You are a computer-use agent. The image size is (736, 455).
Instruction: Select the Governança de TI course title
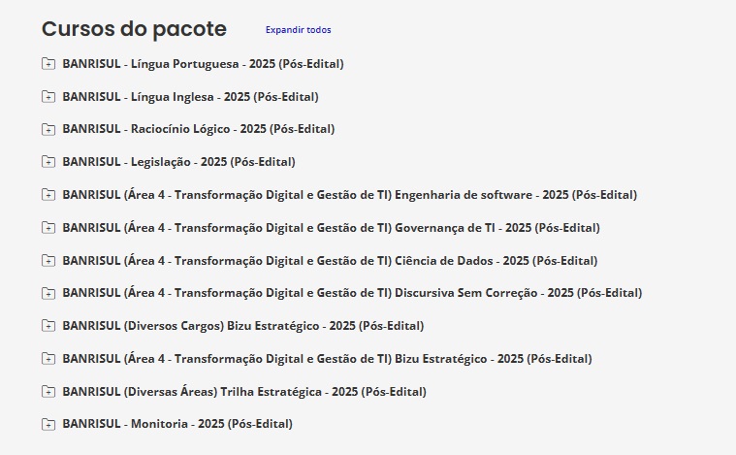point(331,228)
